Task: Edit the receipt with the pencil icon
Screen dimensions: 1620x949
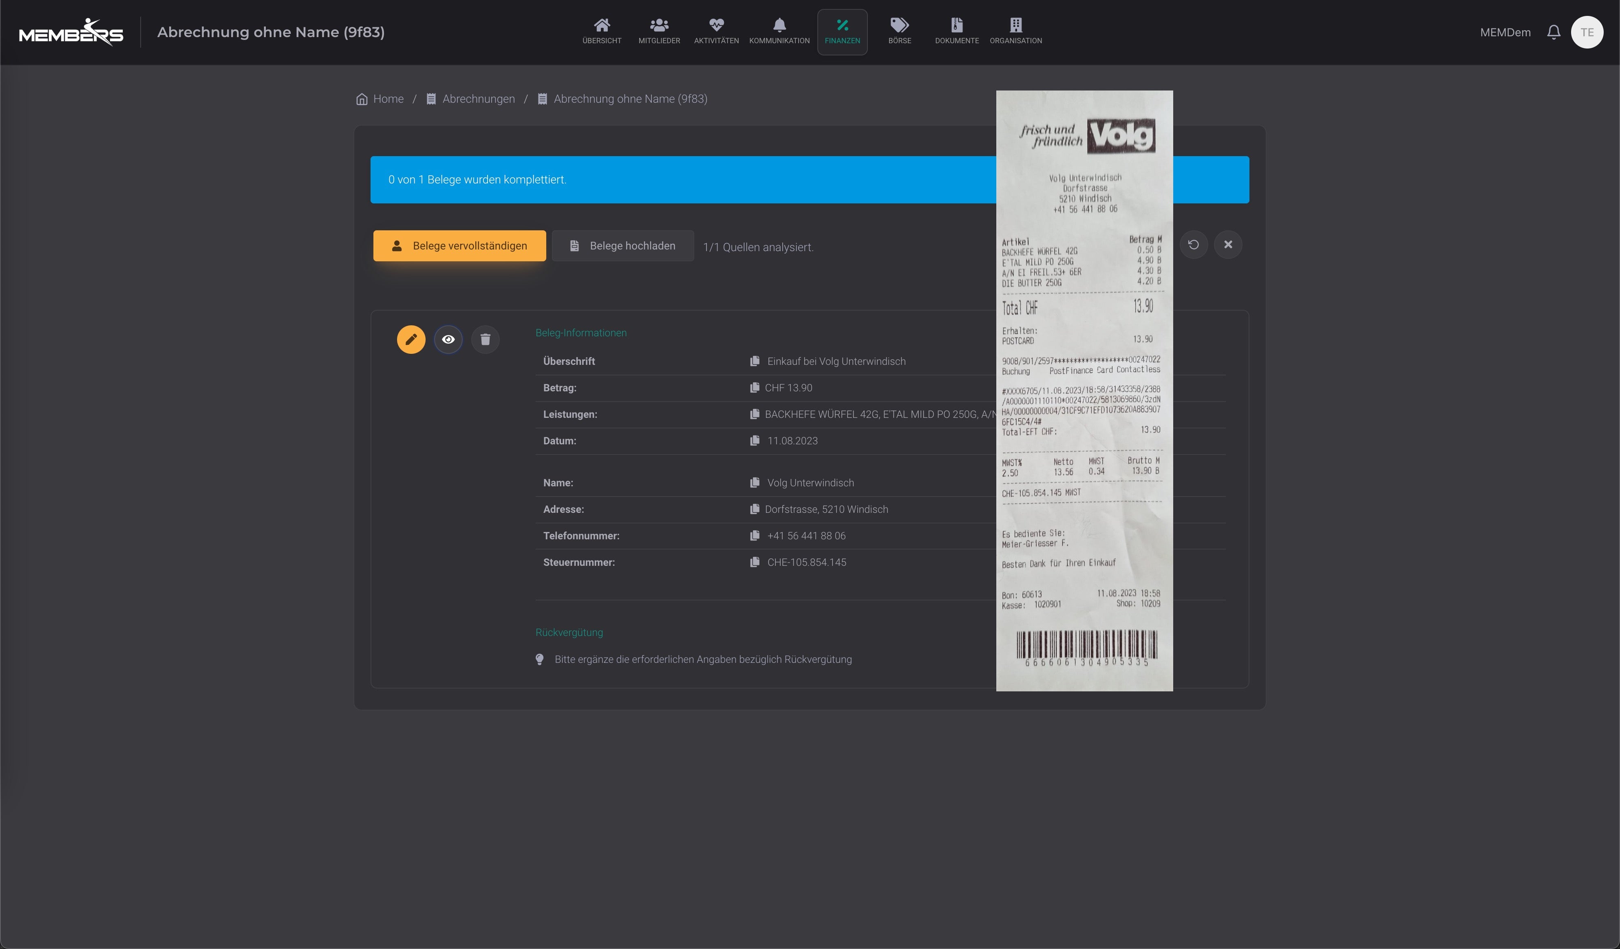Action: click(411, 339)
